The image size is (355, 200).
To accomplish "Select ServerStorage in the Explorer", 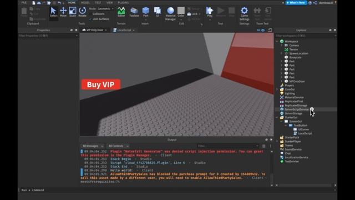I will point(293,113).
